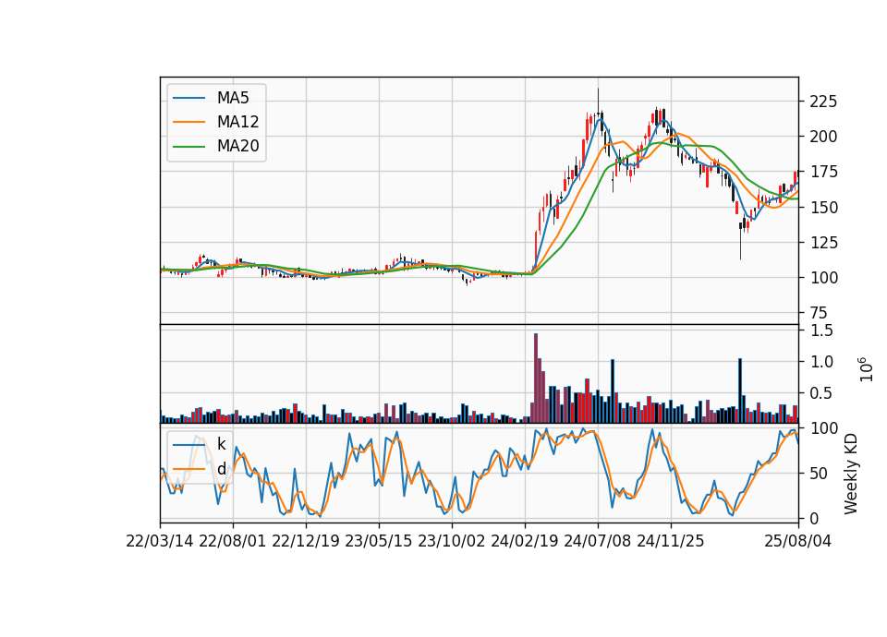Image resolution: width=887 pixels, height=637 pixels.
Task: Click the 150 price axis tick
Action: pyautogui.click(x=823, y=208)
